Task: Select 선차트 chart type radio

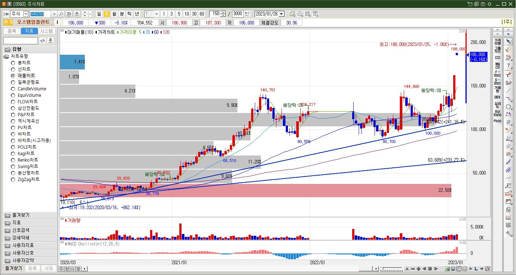Action: [x=13, y=69]
